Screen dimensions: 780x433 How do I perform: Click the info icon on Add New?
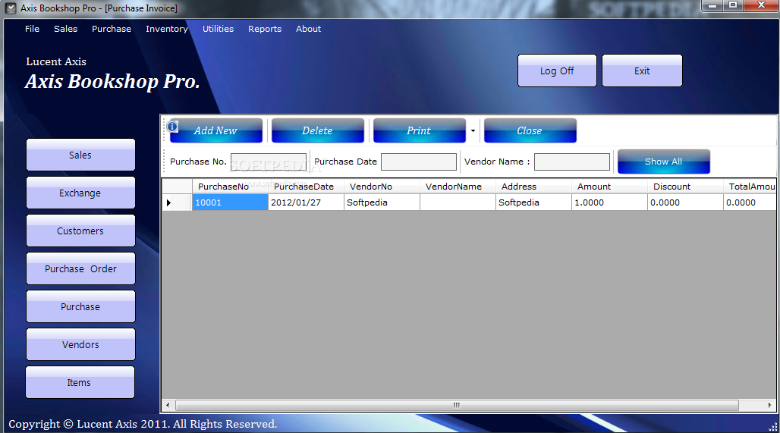172,127
